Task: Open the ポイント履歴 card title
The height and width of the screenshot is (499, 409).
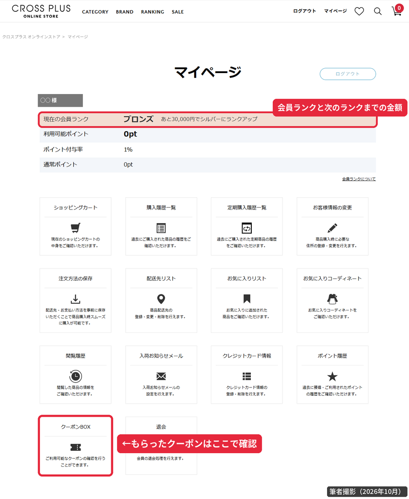Action: click(x=332, y=356)
